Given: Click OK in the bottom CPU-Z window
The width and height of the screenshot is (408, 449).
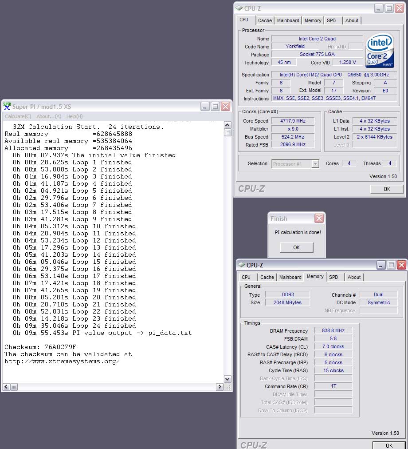Looking at the screenshot, I should coord(389,445).
